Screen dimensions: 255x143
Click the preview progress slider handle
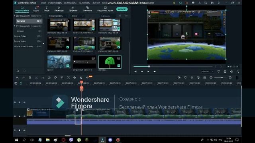149,66
